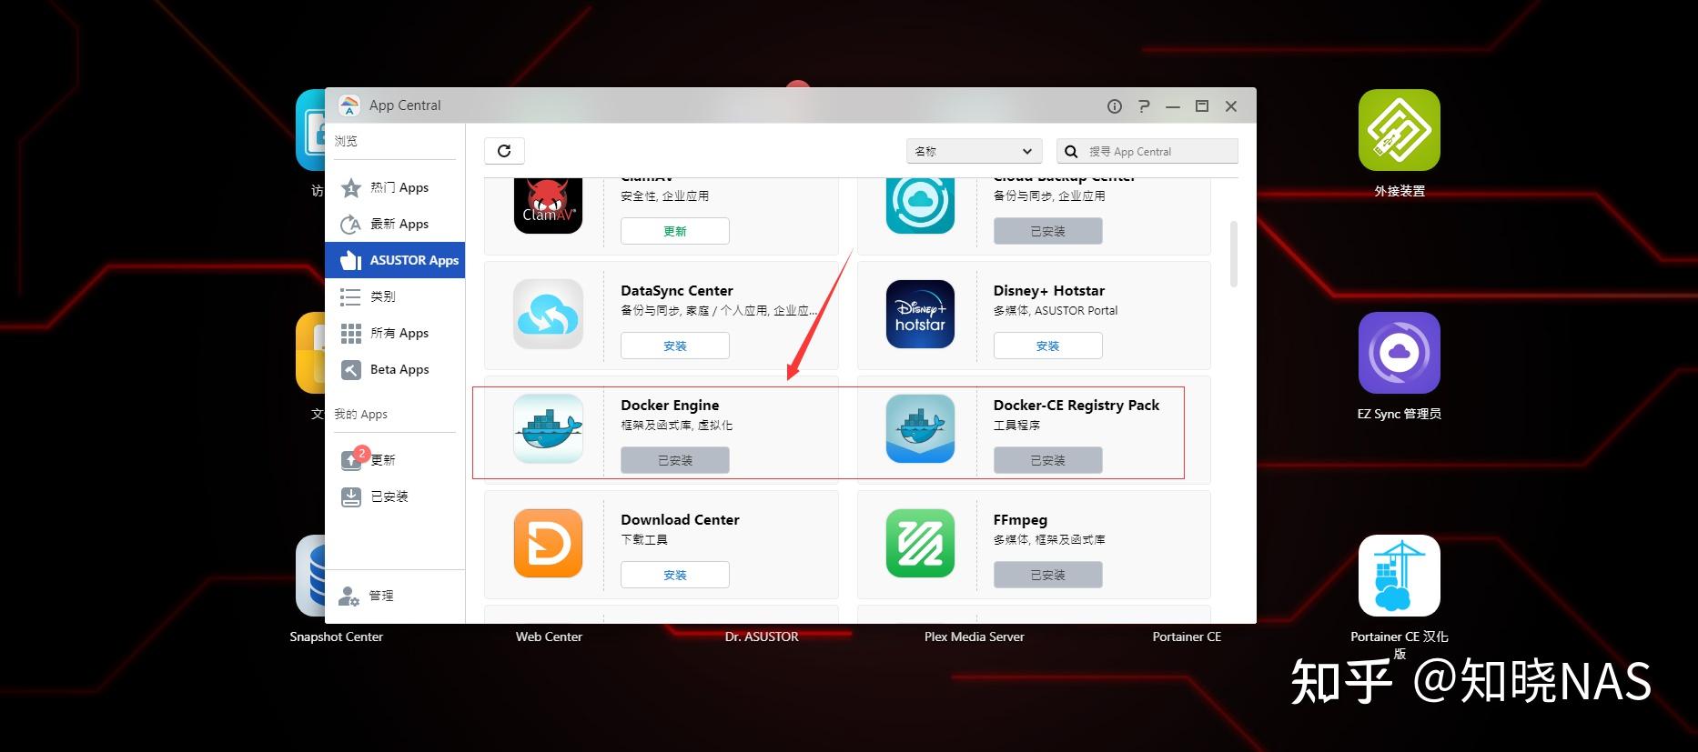Open 外接装置 desktop icon
This screenshot has width=1698, height=752.
pyautogui.click(x=1400, y=130)
